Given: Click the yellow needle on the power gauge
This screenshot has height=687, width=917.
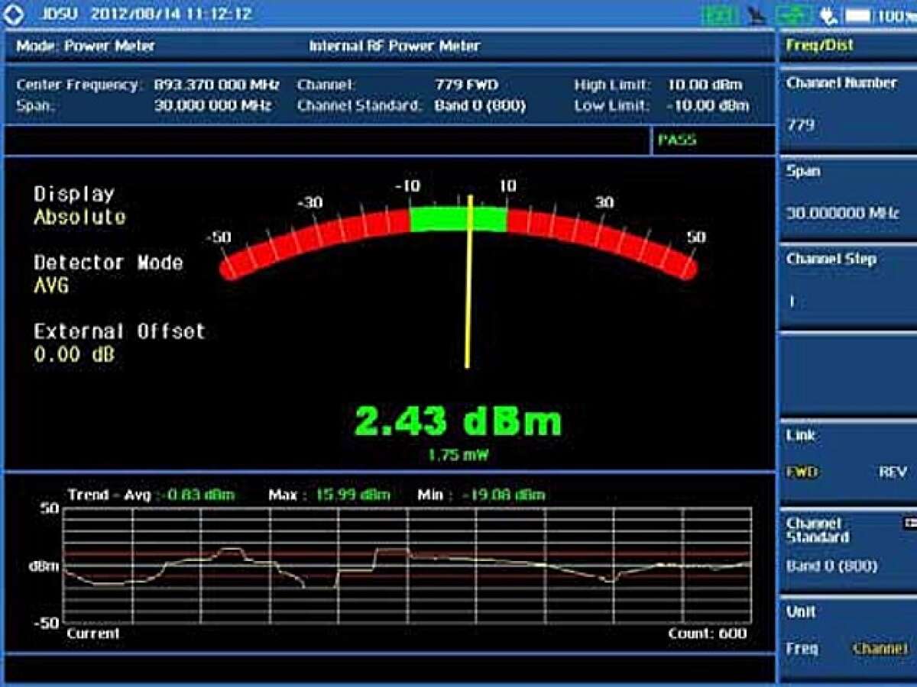Looking at the screenshot, I should (x=469, y=281).
